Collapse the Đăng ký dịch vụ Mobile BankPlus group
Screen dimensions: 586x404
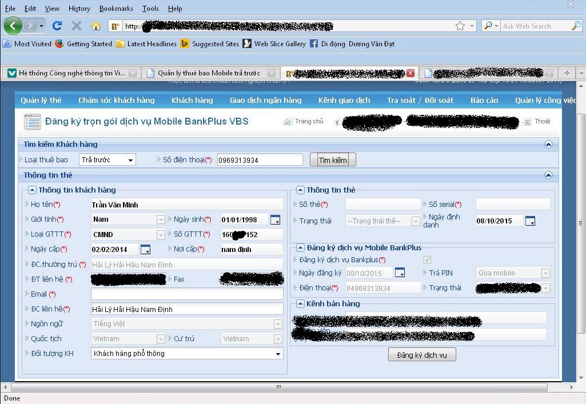tap(300, 247)
